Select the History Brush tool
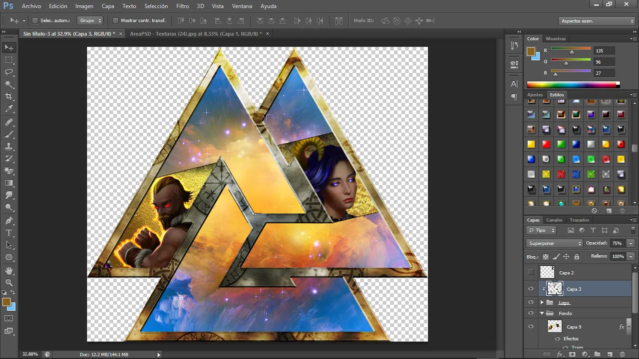This screenshot has width=639, height=359. [x=9, y=159]
